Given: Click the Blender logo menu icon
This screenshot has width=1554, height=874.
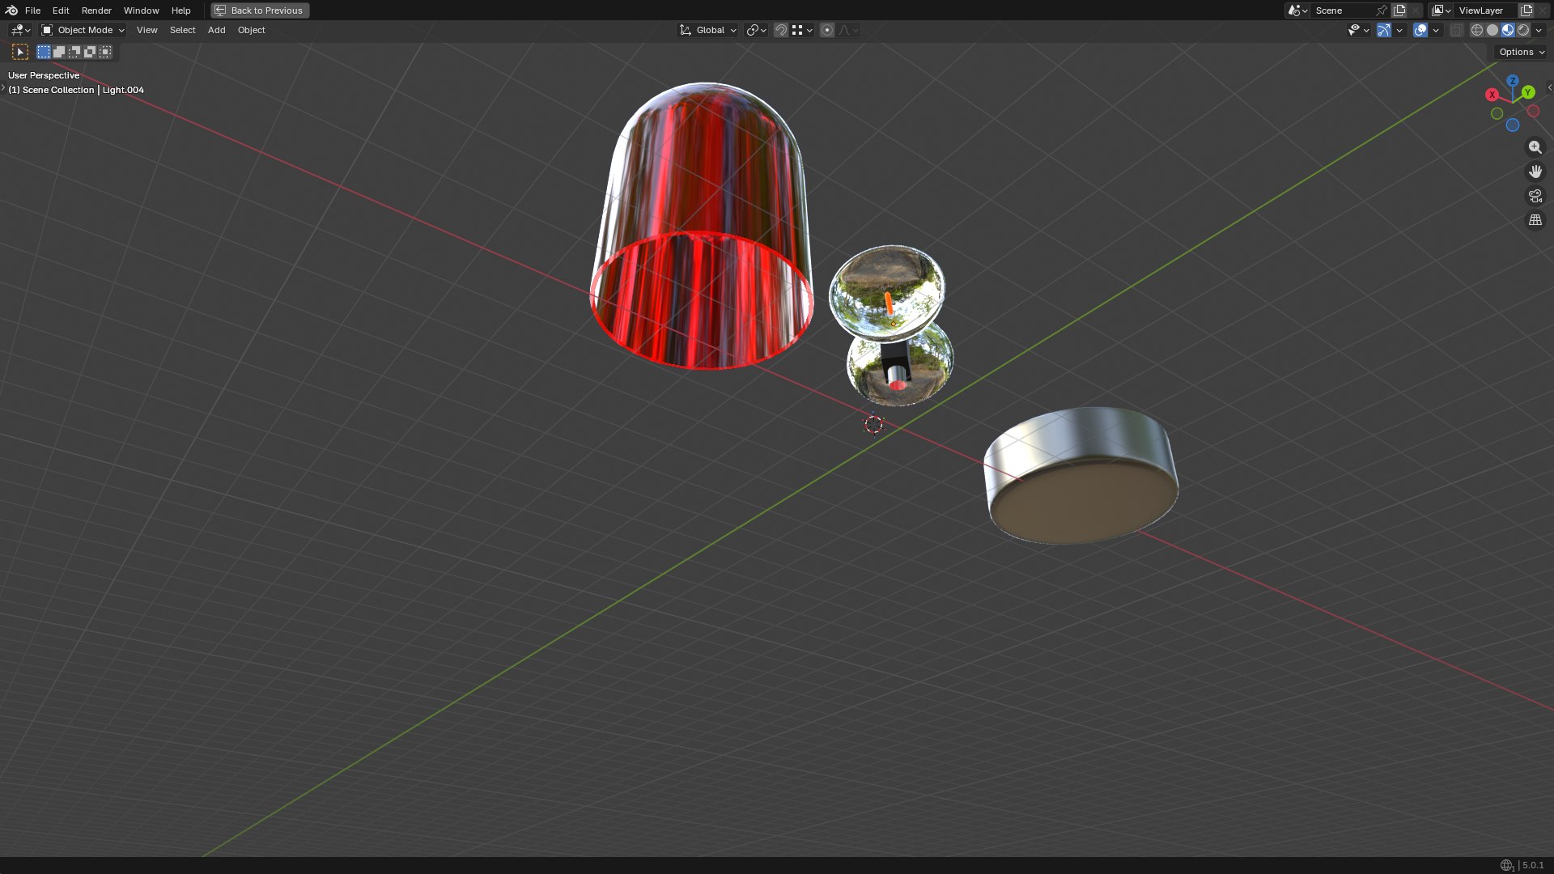Looking at the screenshot, I should point(11,11).
